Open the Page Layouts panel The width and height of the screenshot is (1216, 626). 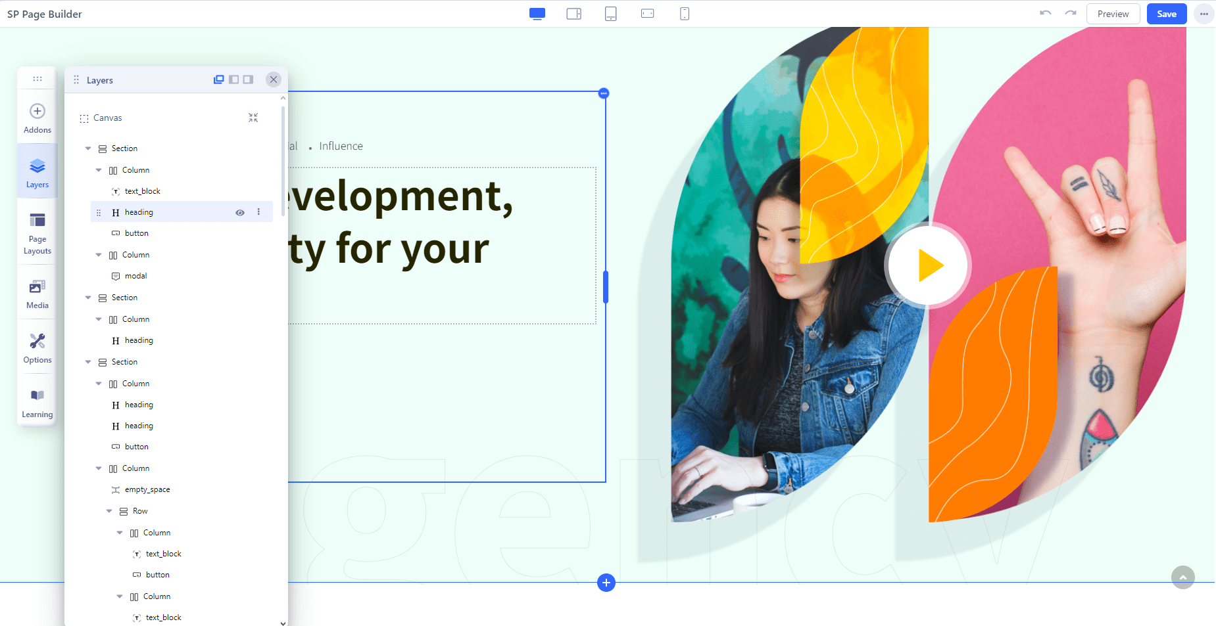[37, 233]
